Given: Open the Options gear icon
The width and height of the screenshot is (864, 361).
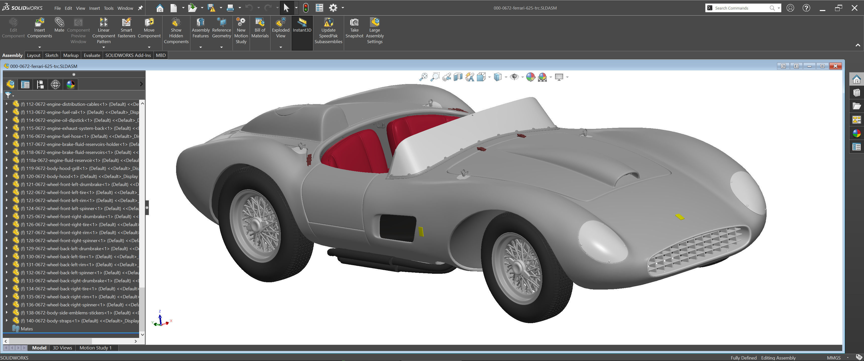Looking at the screenshot, I should point(333,8).
